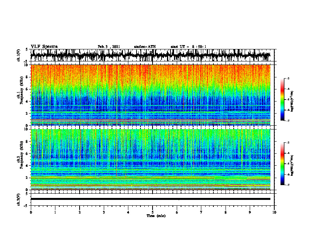Click inside the ch.2 spectrogram panel

[150, 159]
